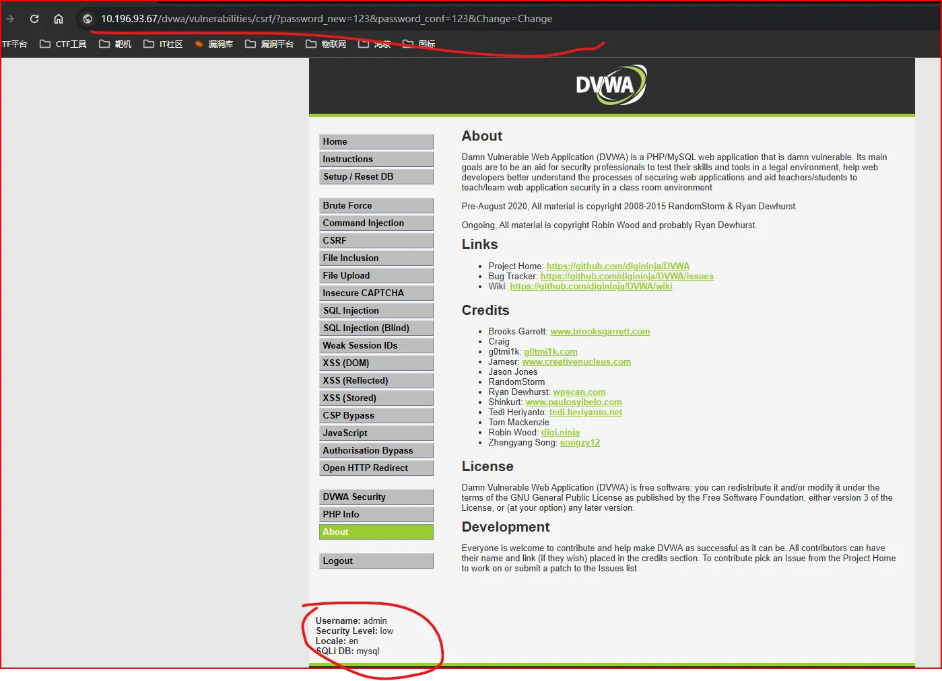
Task: Open the DVWA Wiki link
Action: pos(591,287)
